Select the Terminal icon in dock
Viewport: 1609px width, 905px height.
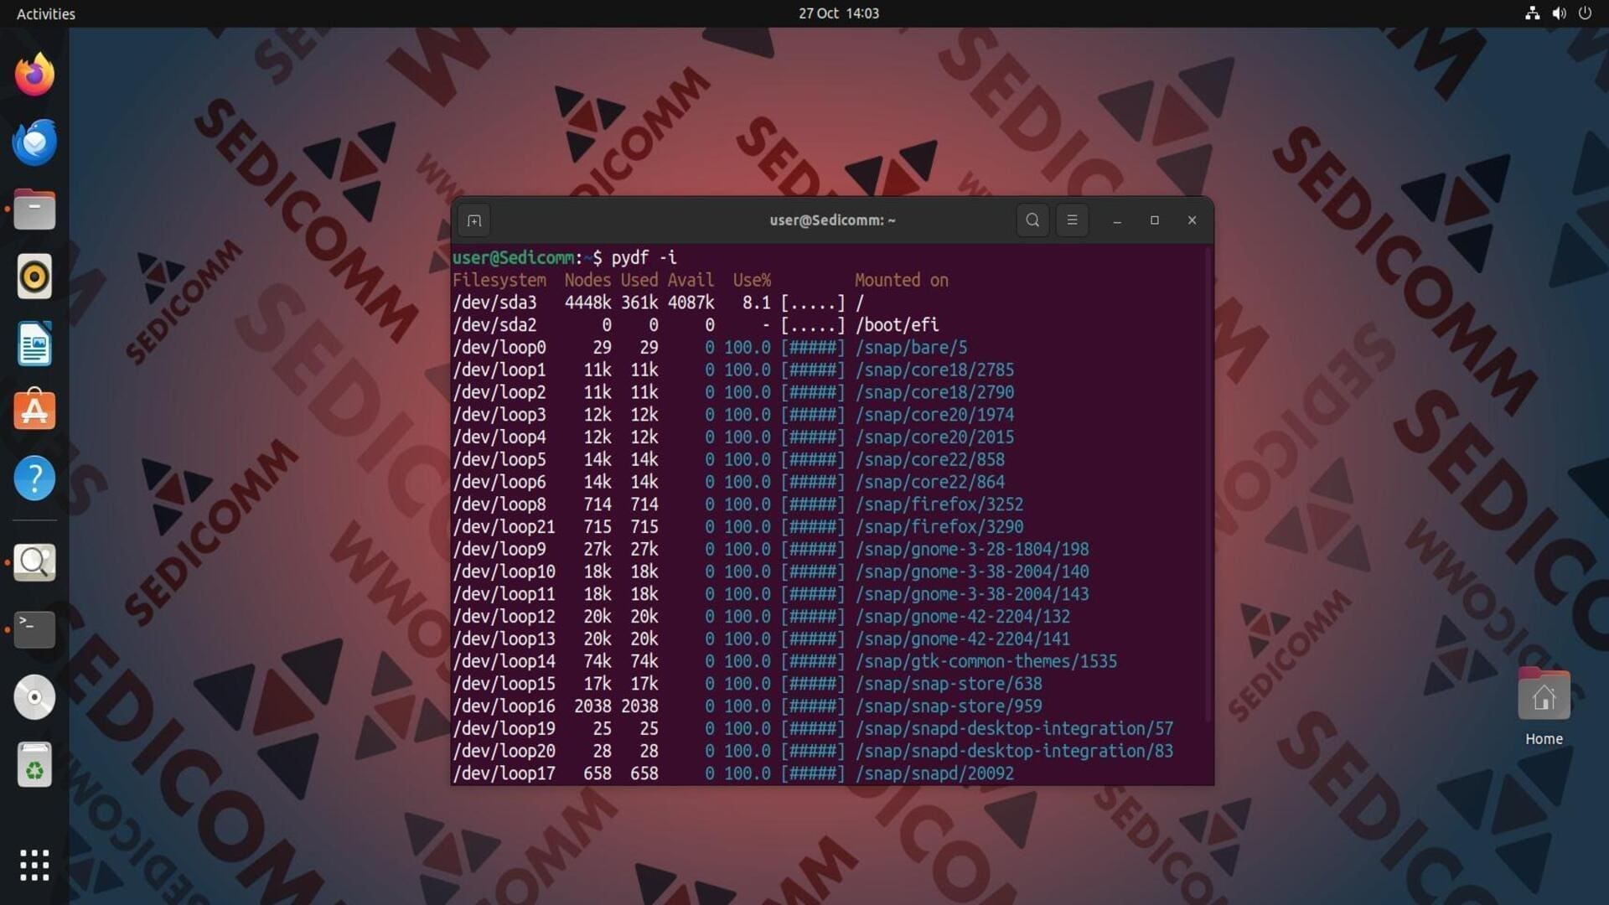pyautogui.click(x=34, y=629)
